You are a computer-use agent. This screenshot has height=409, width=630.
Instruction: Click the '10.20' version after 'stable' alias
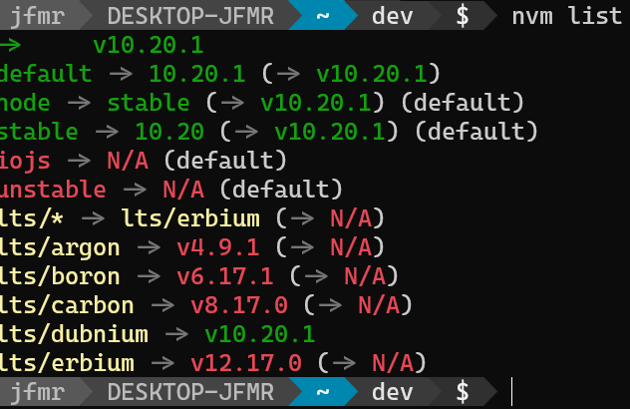pyautogui.click(x=177, y=132)
